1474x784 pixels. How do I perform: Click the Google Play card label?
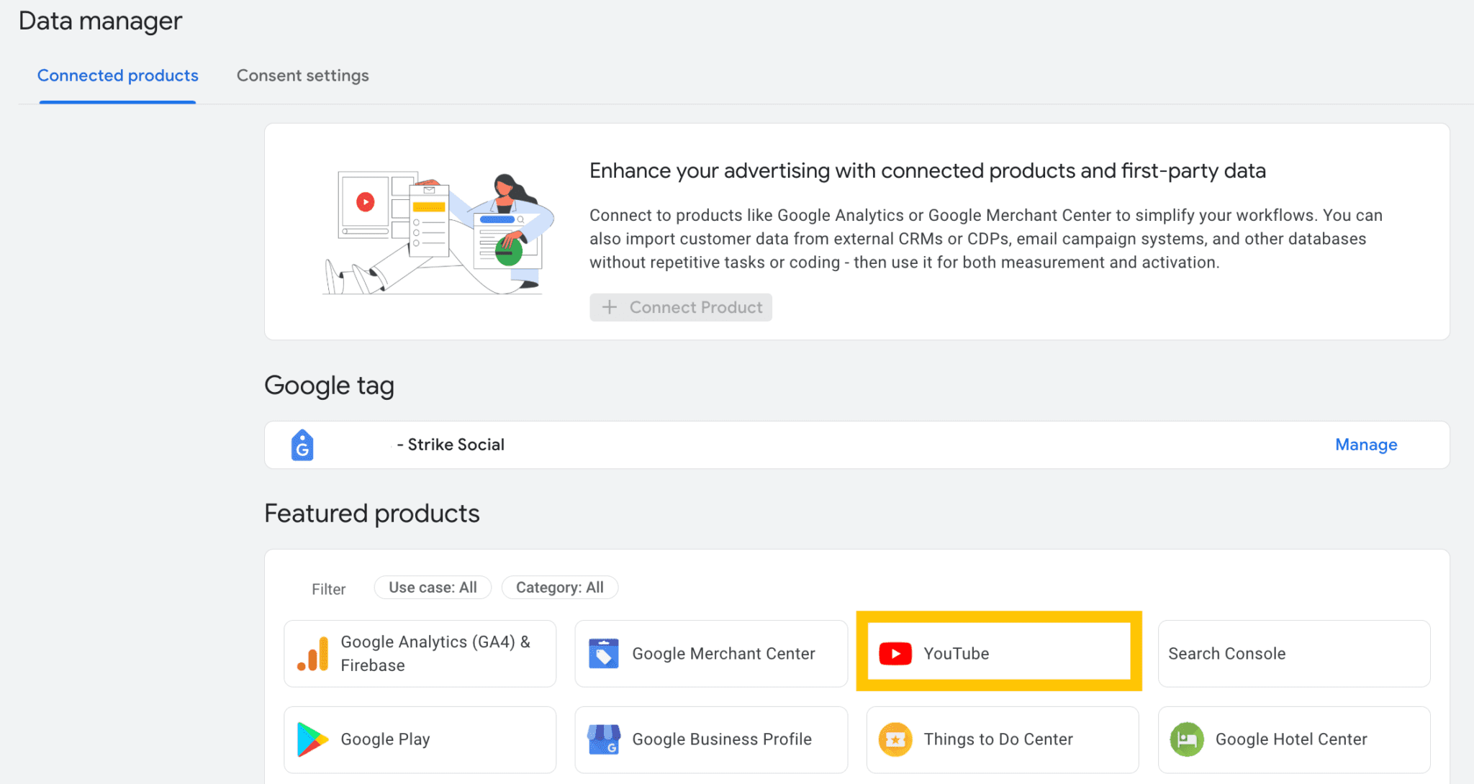pyautogui.click(x=385, y=739)
